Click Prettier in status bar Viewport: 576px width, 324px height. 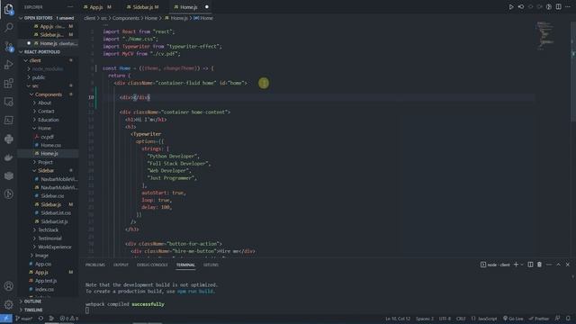tap(539, 319)
